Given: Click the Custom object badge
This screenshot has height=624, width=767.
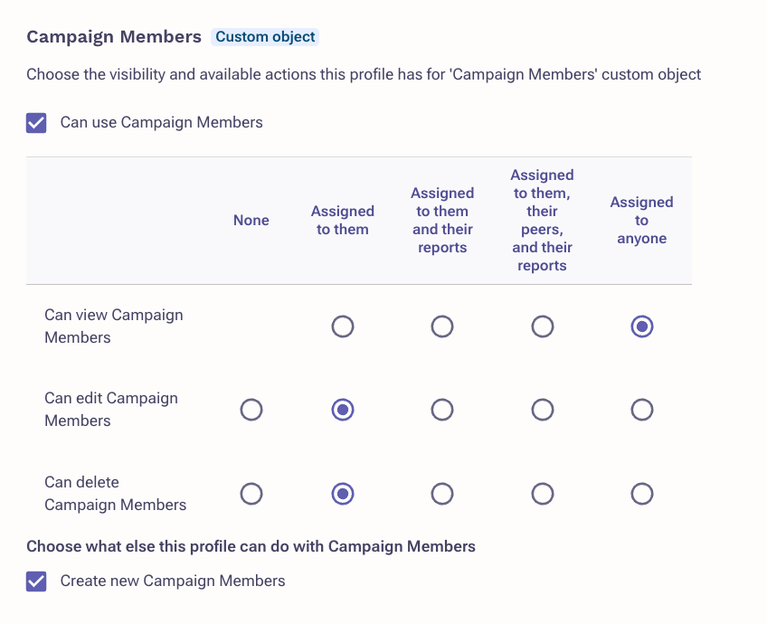Looking at the screenshot, I should [x=265, y=37].
